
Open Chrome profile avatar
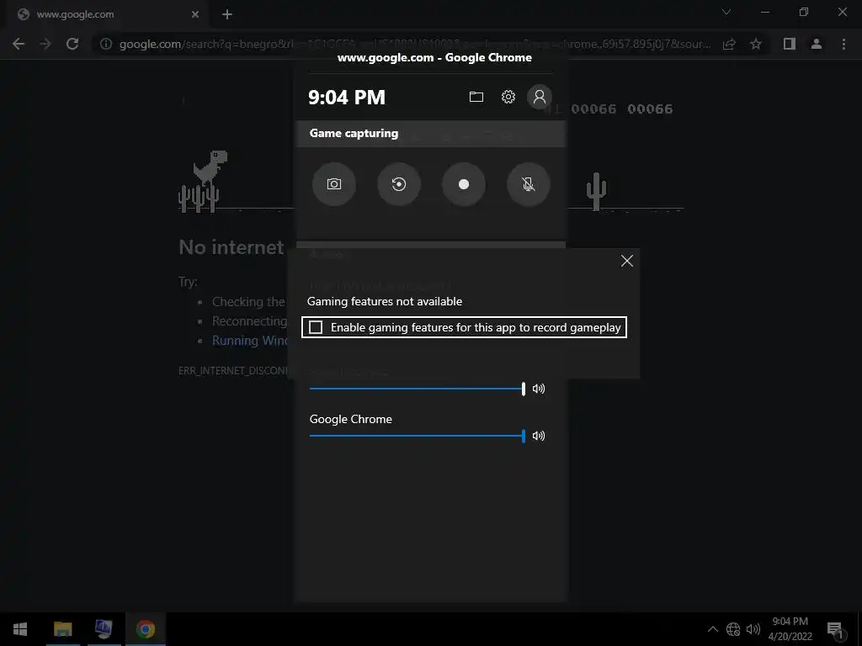click(817, 44)
